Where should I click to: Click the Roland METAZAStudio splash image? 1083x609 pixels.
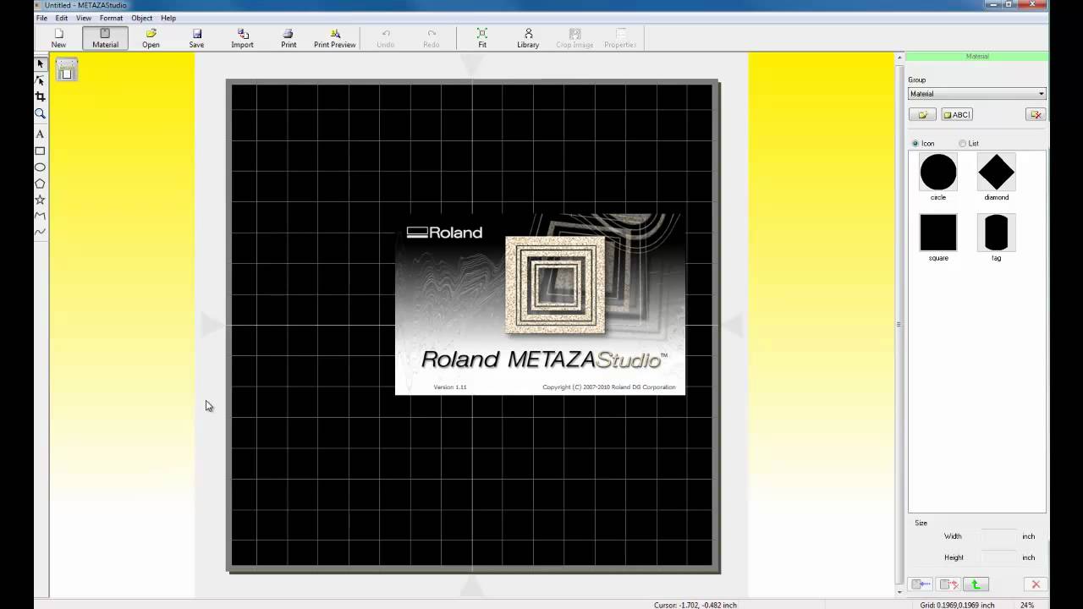click(x=540, y=304)
